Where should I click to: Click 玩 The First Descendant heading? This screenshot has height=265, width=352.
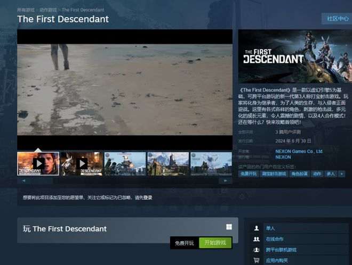[x=65, y=229]
